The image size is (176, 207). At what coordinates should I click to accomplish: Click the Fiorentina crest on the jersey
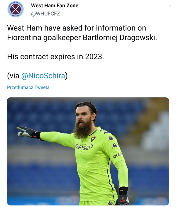pos(93,138)
